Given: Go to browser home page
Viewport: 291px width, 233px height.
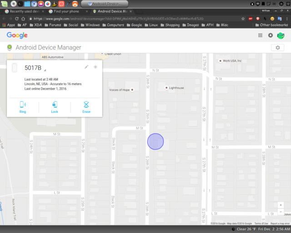Looking at the screenshot, I should (x=23, y=19).
